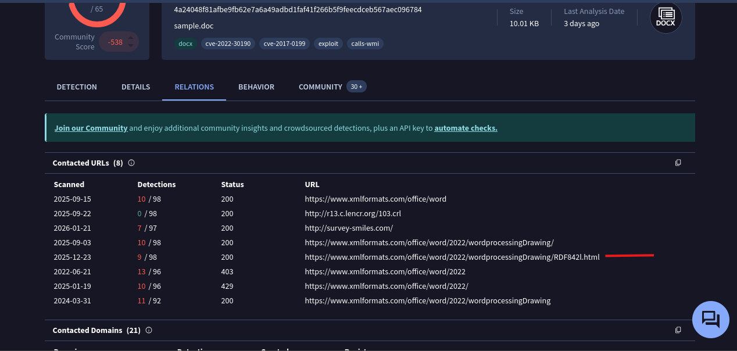Switch to the Detection tab
This screenshot has width=737, height=351.
(77, 87)
